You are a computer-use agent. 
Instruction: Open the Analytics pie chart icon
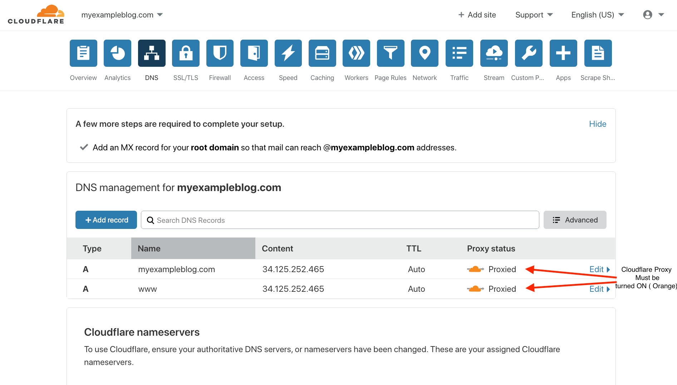pyautogui.click(x=117, y=53)
